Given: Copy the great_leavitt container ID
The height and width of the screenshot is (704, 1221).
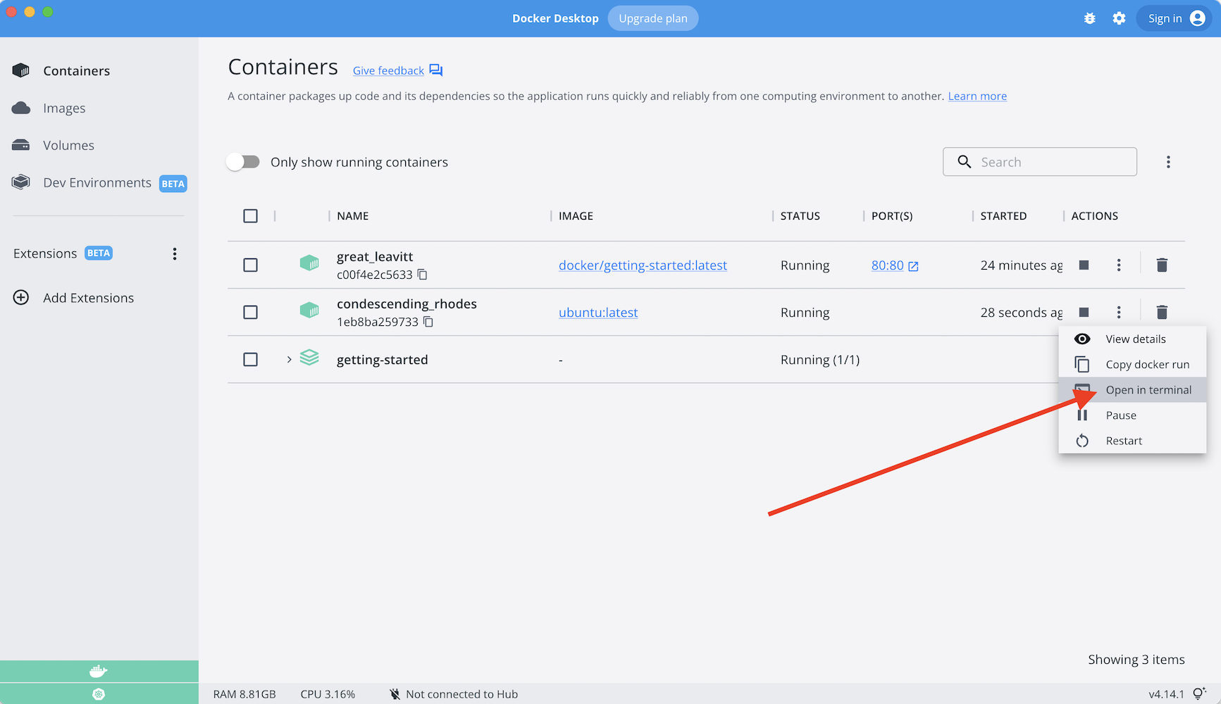Looking at the screenshot, I should tap(423, 275).
